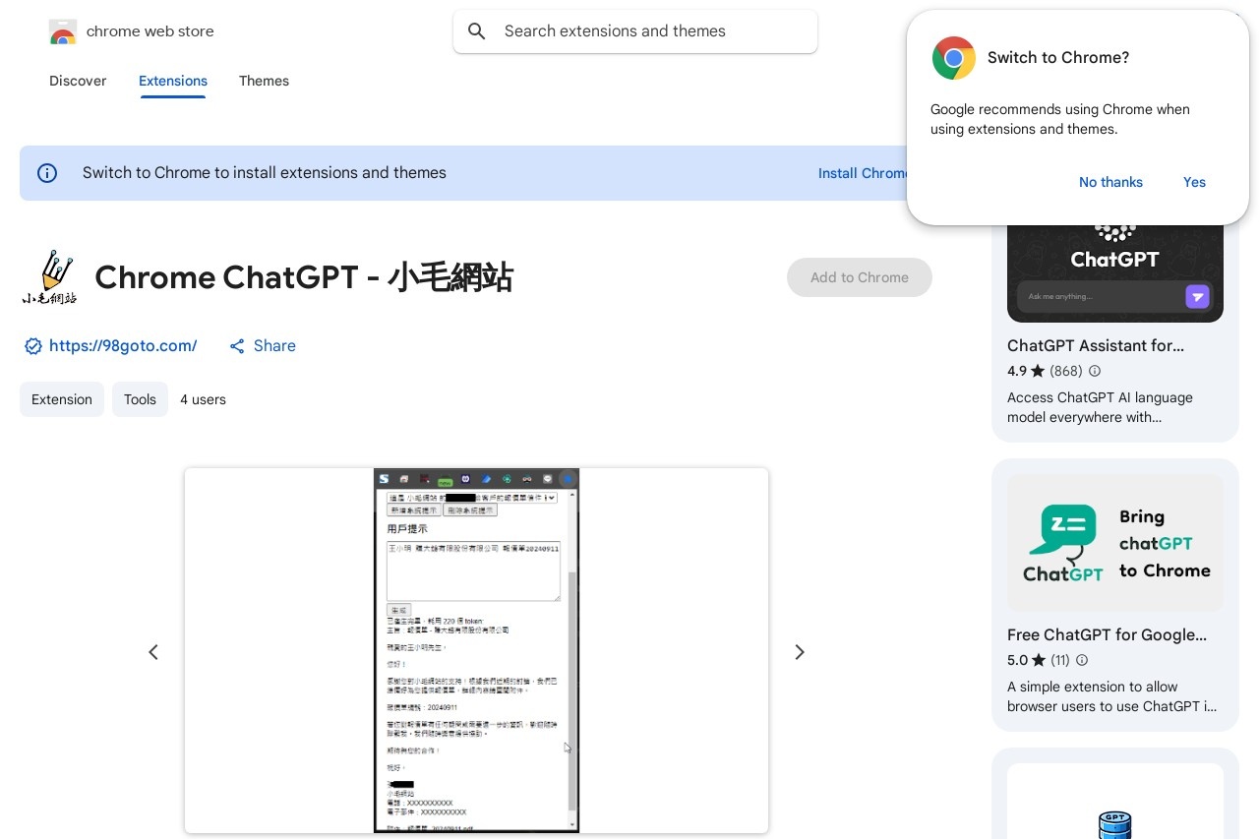
Task: Click the search magnifier icon
Action: [x=477, y=31]
